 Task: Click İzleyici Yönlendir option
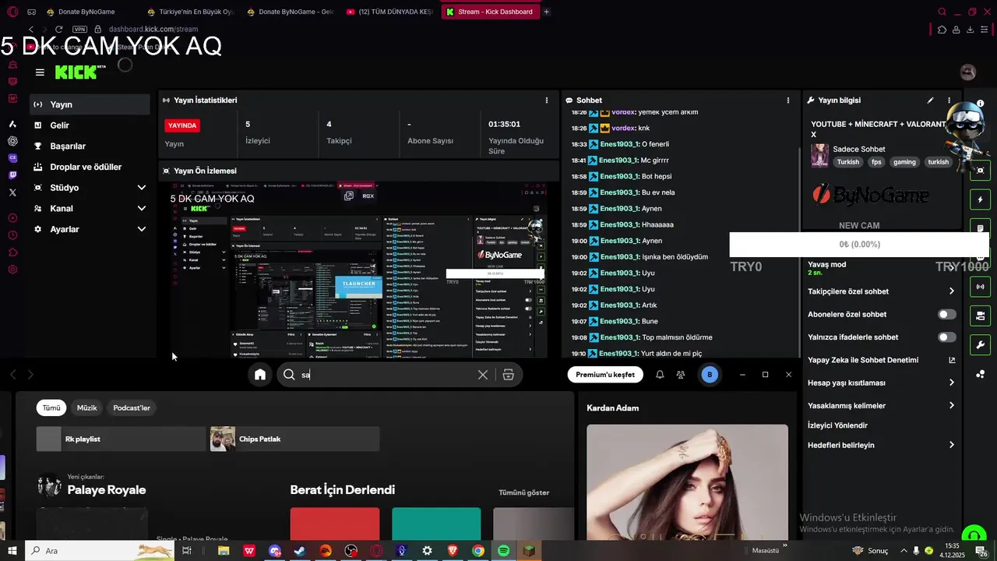click(837, 425)
